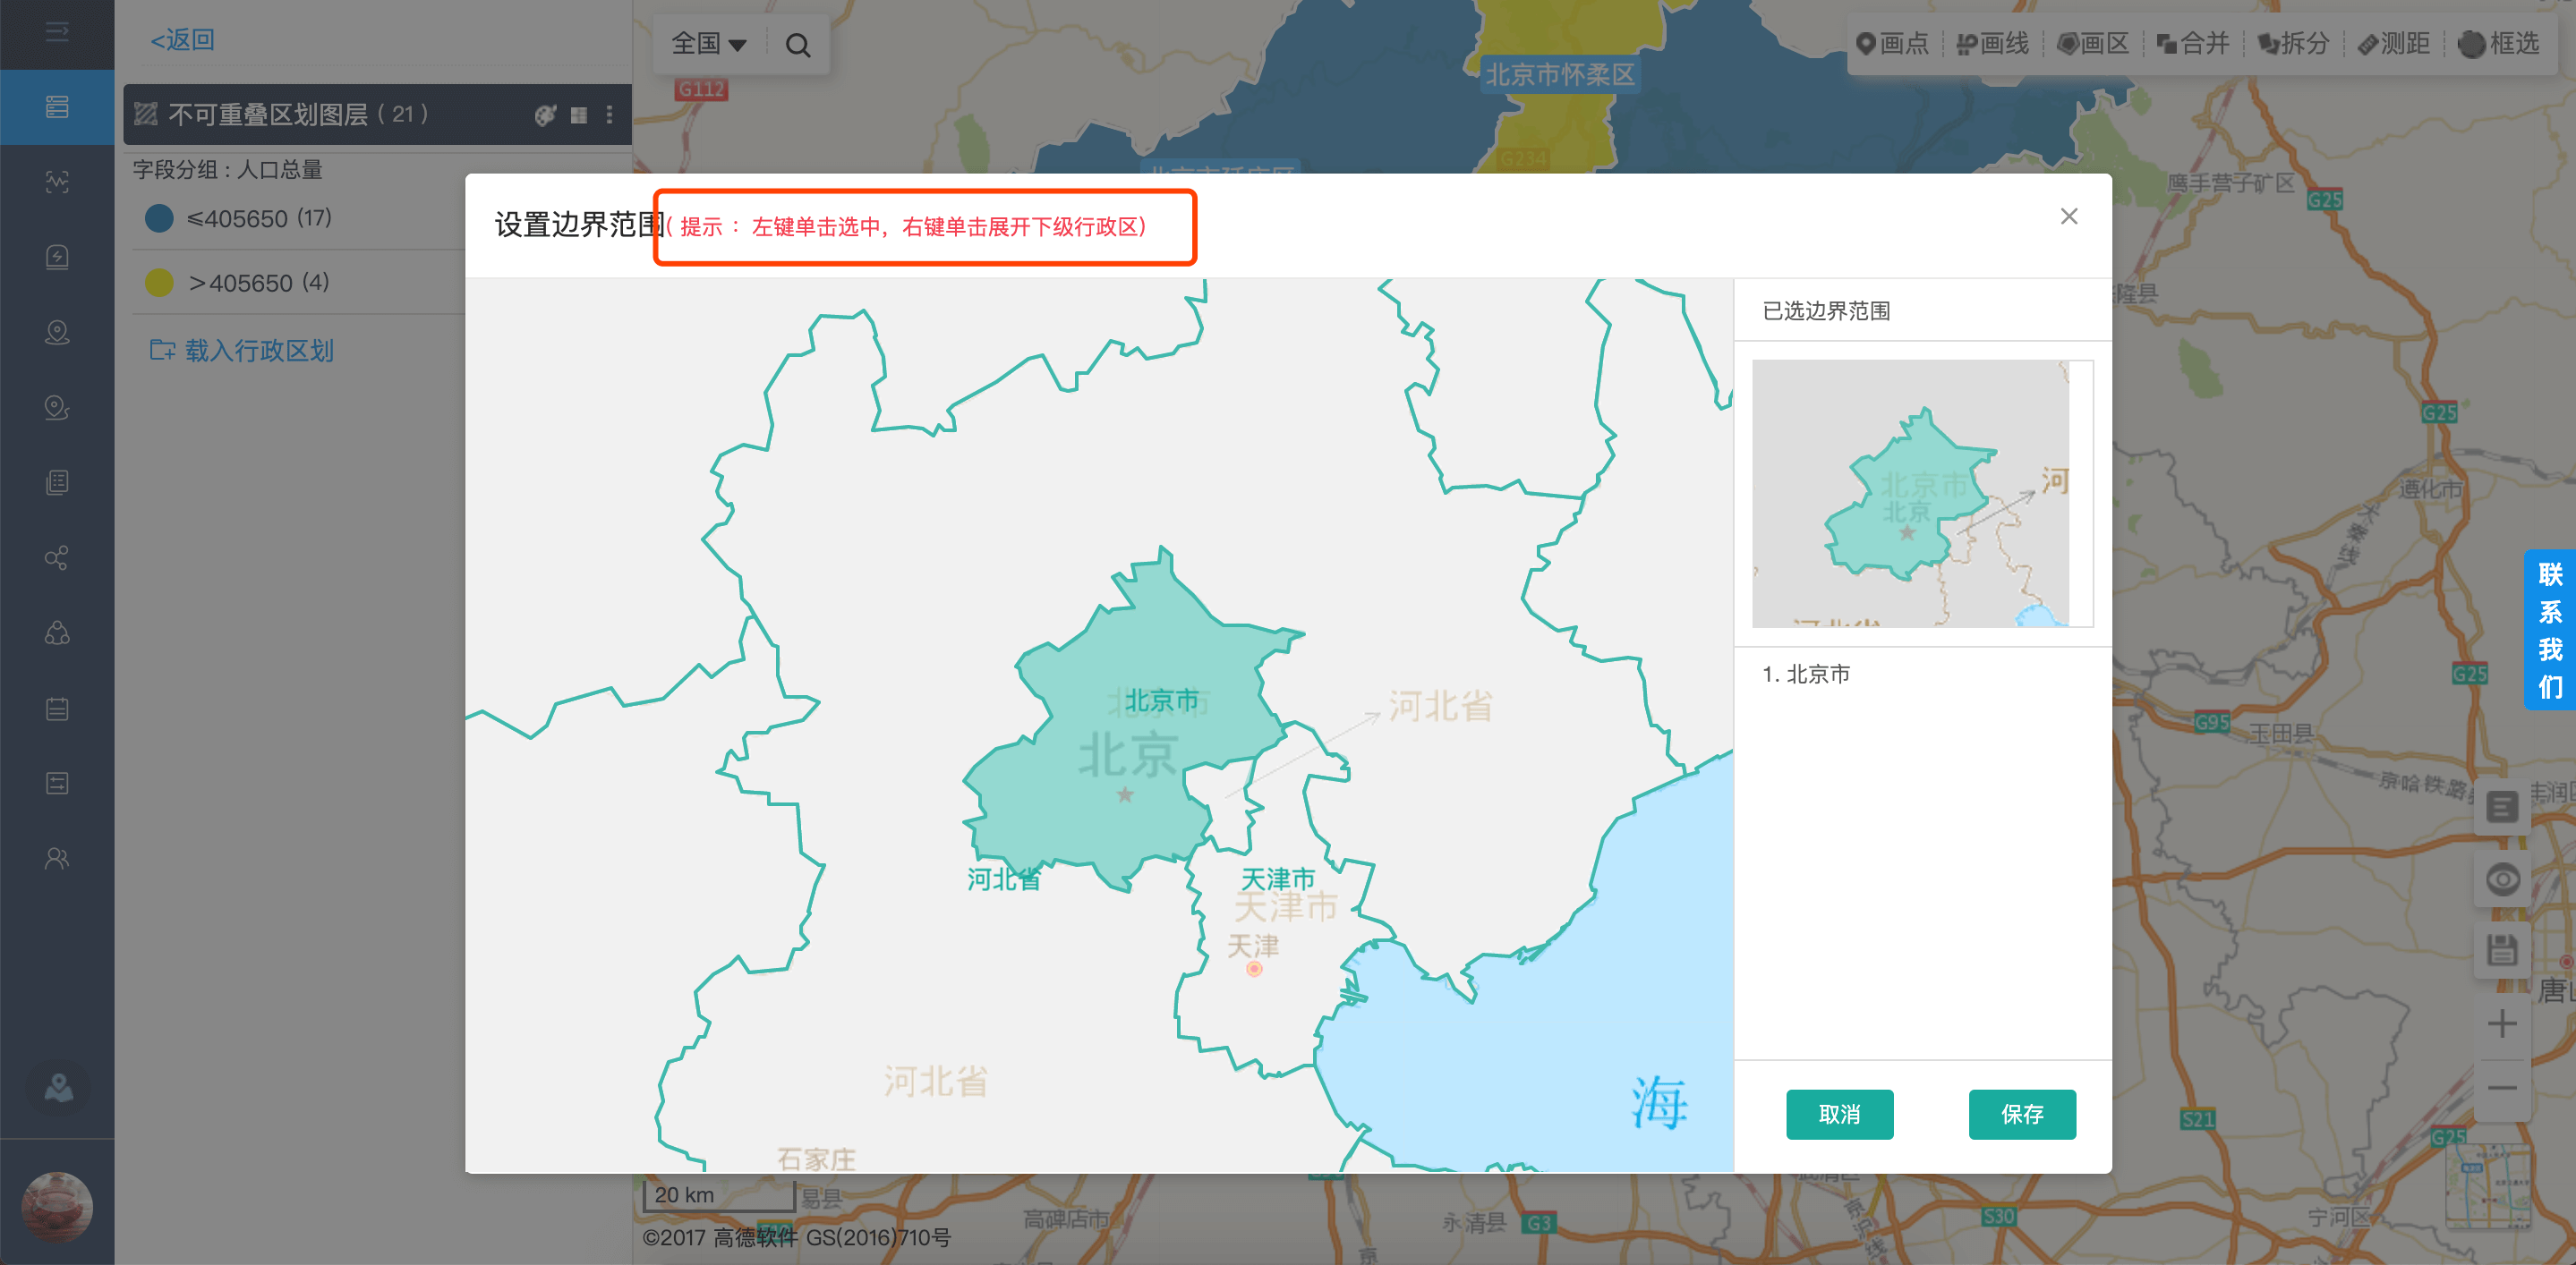Select the 拆分 split tool

[x=2294, y=43]
